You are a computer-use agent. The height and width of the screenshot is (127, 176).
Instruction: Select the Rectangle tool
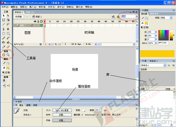click(x=8, y=33)
